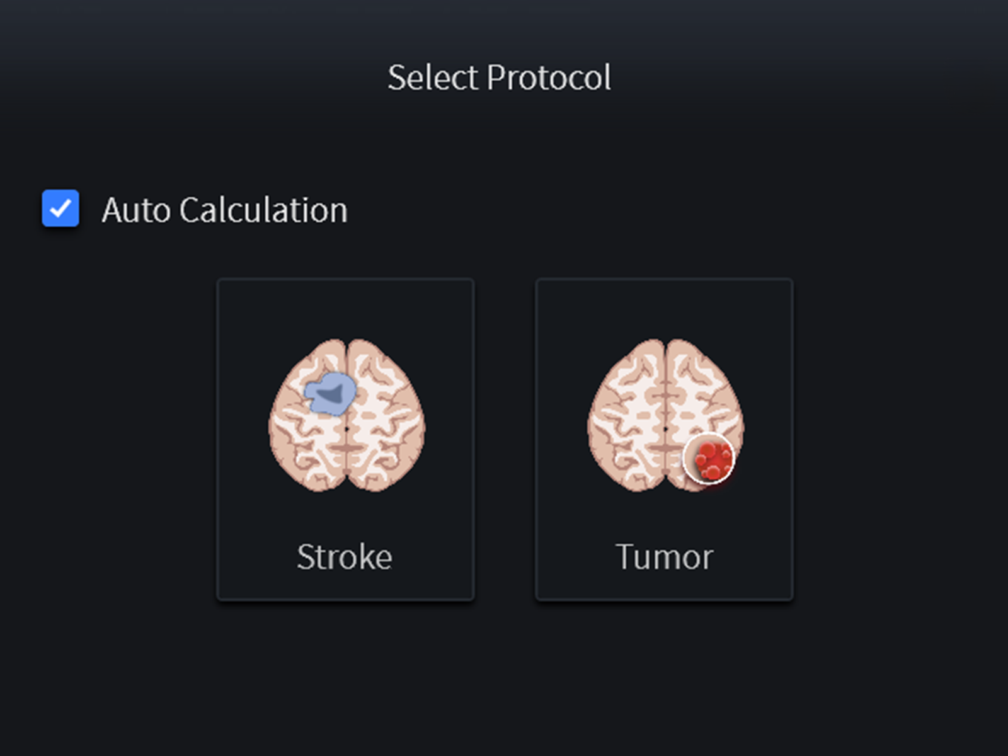Viewport: 1008px width, 756px height.
Task: Click the dark core of blue infarct
Action: [x=330, y=394]
